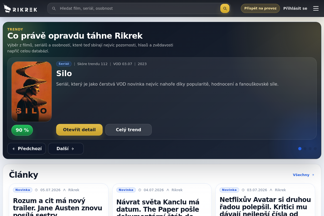Screen dimensions: 324x216
Task: Click the clock icon beside 04.07.2026
Action: (x=140, y=190)
